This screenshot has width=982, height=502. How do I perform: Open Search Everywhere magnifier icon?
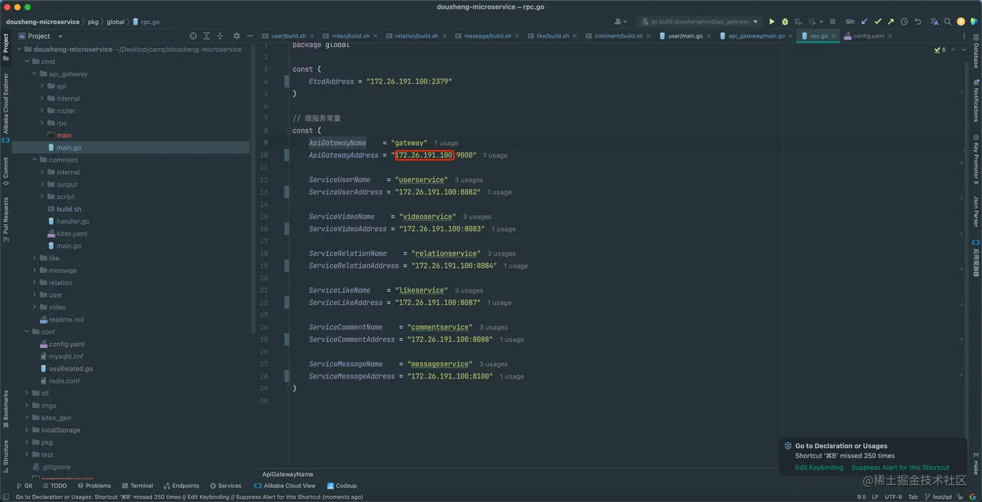948,21
